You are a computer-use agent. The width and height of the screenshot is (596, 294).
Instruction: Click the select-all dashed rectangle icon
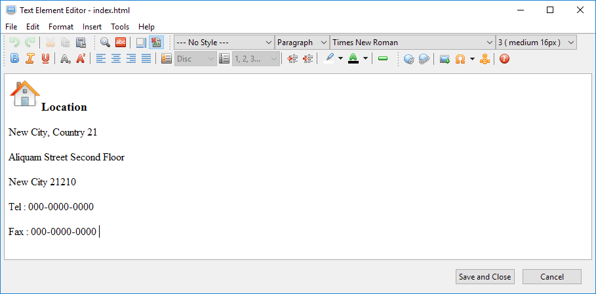point(141,43)
